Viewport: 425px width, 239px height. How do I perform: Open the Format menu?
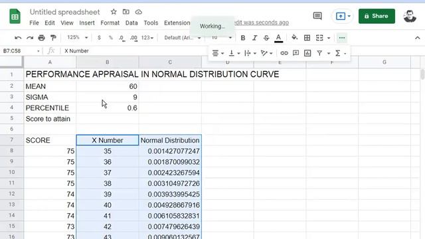[x=110, y=23]
